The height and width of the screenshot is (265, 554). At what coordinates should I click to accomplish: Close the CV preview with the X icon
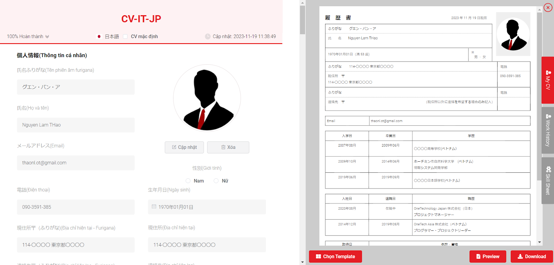548,8
